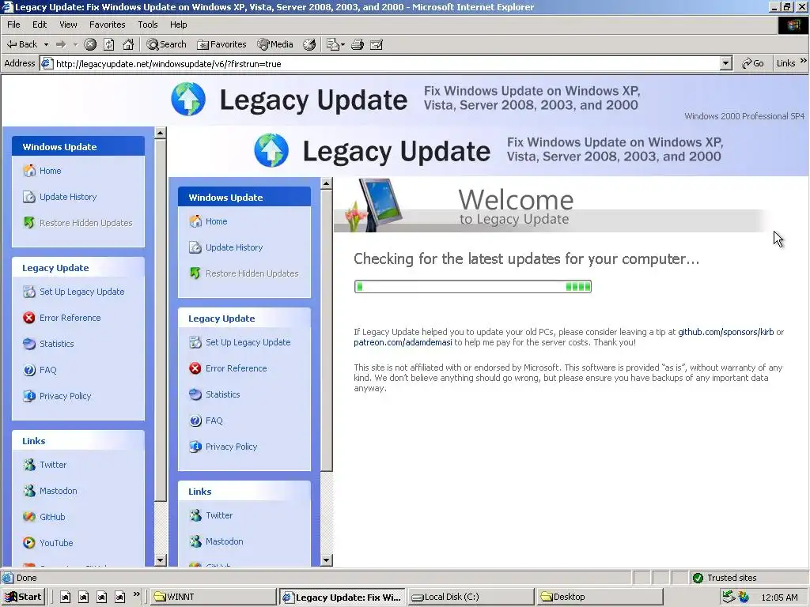
Task: Click Twitter icon in outer sidebar
Action: pyautogui.click(x=29, y=465)
